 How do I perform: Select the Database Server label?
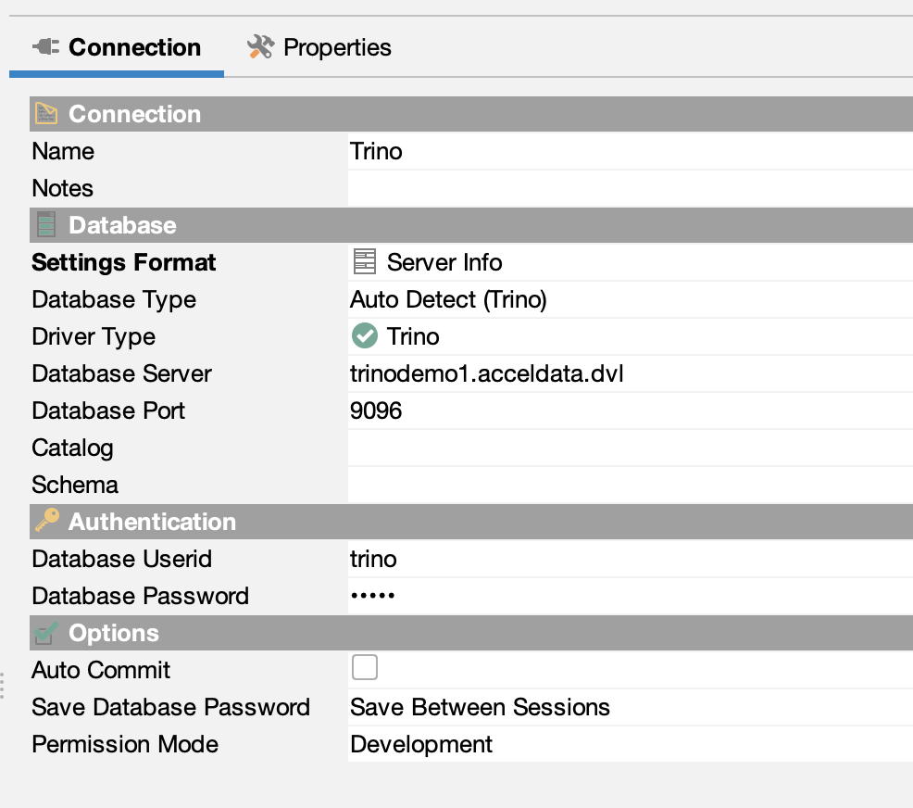[121, 373]
